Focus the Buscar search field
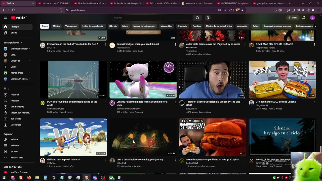 point(152,18)
